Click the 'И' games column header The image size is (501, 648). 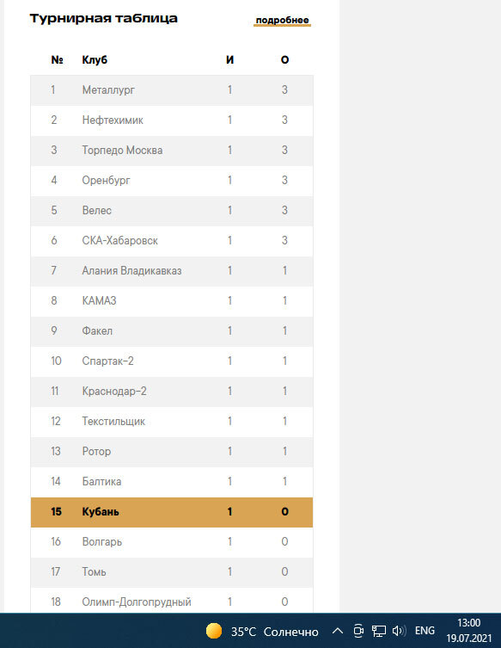click(x=229, y=60)
